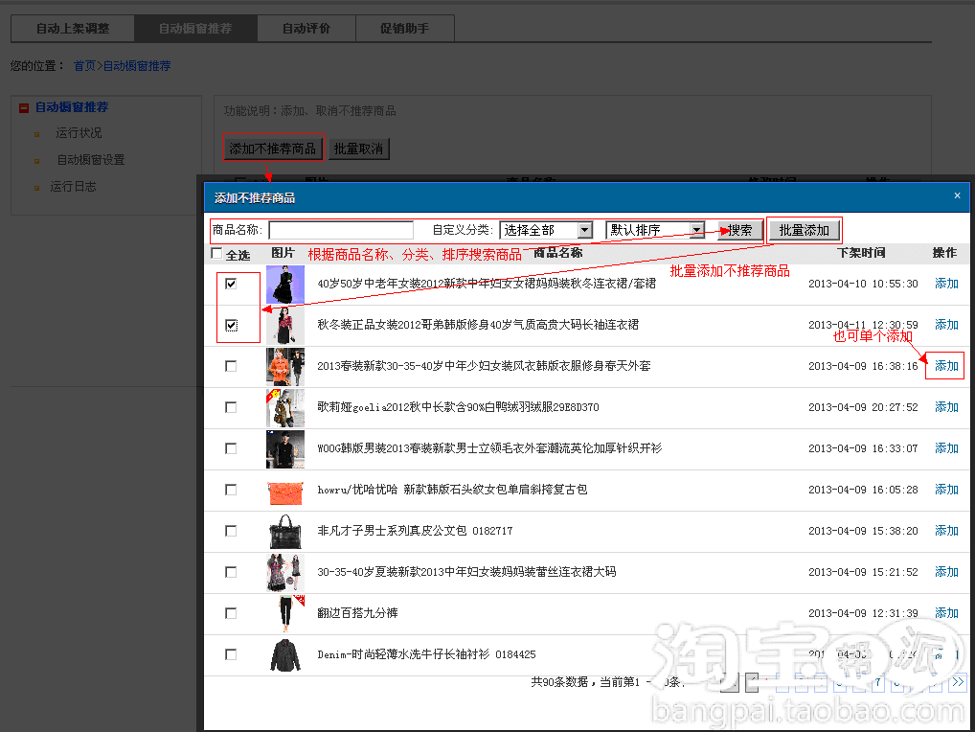
Task: Click the 批量添加 button
Action: tap(804, 231)
